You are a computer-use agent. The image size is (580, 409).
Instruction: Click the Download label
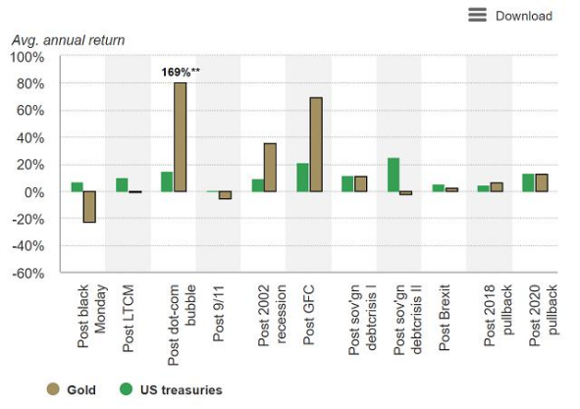click(524, 16)
